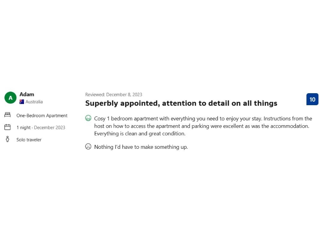Screen dimensions: 320x240
Task: Click the 'Reviewed: December 8, 2023' date
Action: pos(114,95)
